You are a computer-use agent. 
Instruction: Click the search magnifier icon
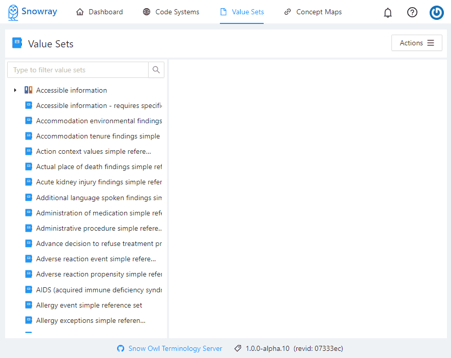click(156, 70)
